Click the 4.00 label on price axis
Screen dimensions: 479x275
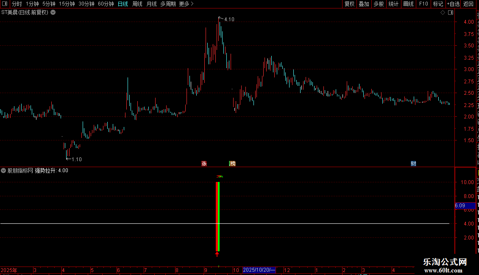point(468,22)
